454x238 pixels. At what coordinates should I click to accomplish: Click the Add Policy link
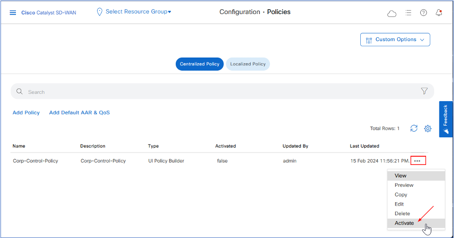26,113
